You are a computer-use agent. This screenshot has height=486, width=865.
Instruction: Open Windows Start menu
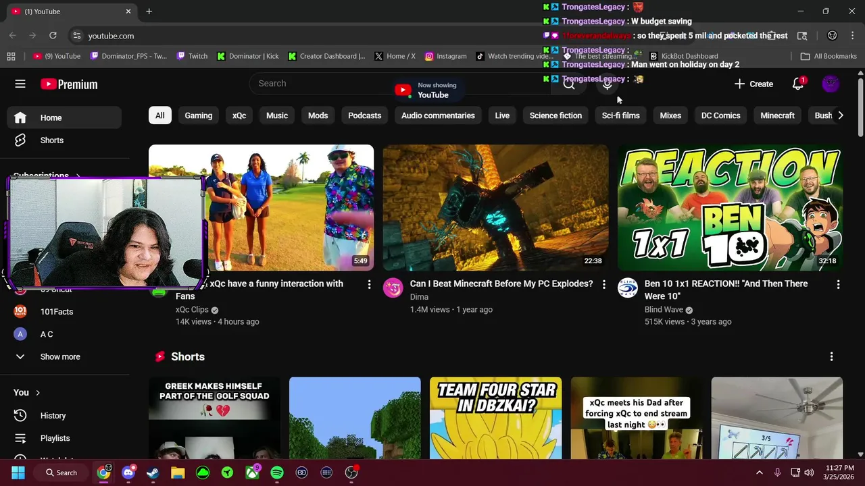[x=18, y=473]
